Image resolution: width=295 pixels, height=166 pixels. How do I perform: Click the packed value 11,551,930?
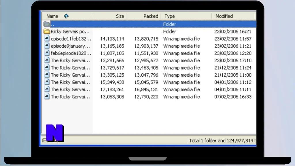[x=146, y=53]
